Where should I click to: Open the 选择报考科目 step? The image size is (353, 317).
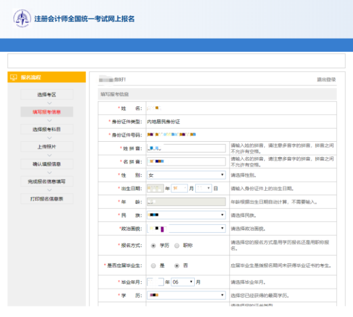tap(46, 129)
